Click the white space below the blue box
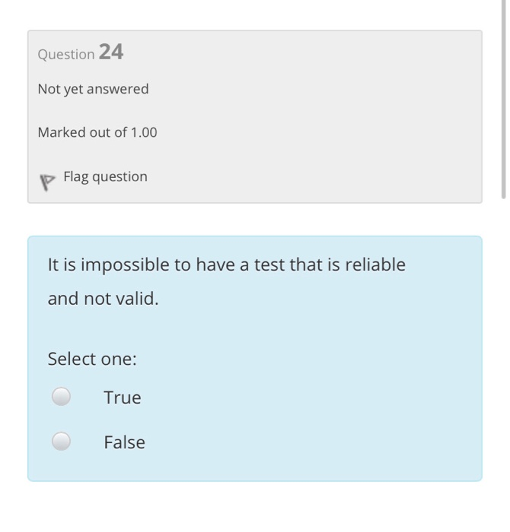Image resolution: width=510 pixels, height=532 pixels. click(x=255, y=507)
